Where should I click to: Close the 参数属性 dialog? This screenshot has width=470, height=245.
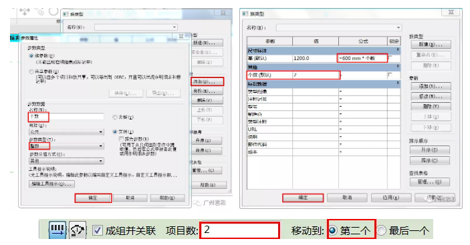181,36
